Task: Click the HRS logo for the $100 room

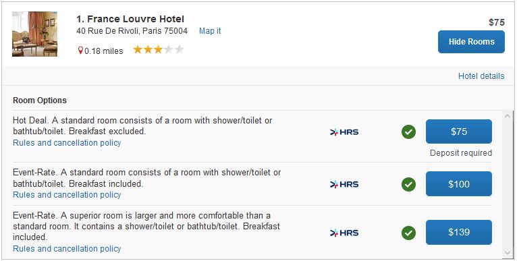Action: 344,184
